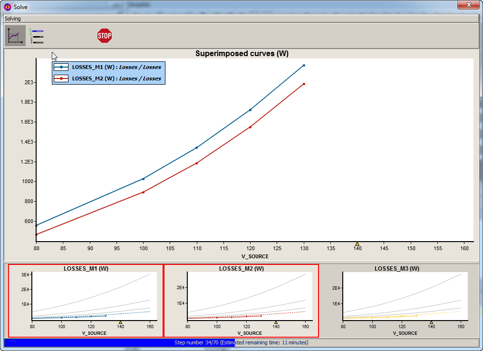Click the red curve point at V_SOURCE 110
This screenshot has height=351, width=483.
tap(196, 163)
